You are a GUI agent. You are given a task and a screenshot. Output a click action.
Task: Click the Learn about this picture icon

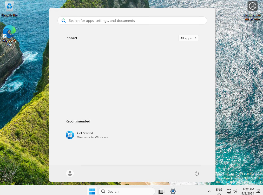[252, 11]
